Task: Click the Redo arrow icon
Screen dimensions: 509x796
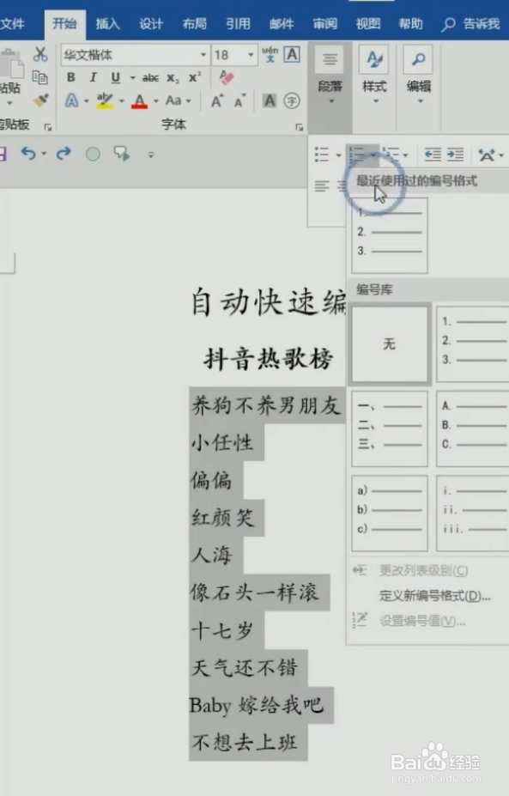Action: point(64,154)
